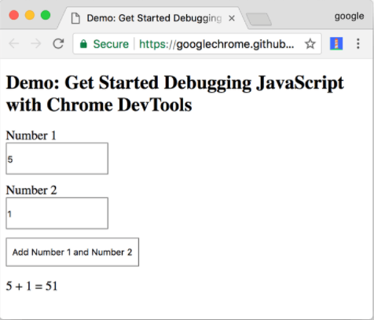Click the yellow minimize window button
This screenshot has width=374, height=320.
pyautogui.click(x=30, y=15)
